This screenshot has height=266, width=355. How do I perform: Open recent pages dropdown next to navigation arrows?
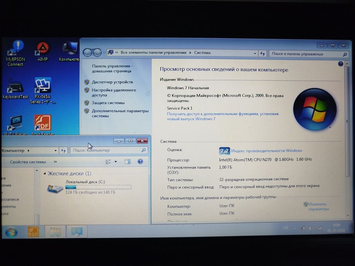[x=104, y=53]
